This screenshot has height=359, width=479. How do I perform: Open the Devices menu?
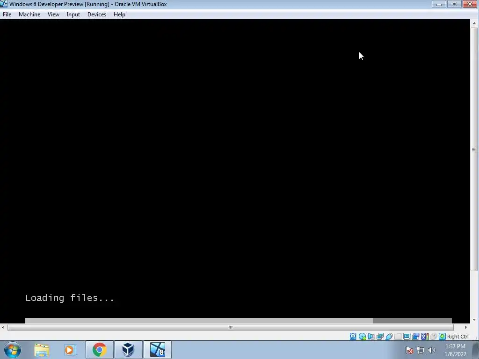[97, 14]
